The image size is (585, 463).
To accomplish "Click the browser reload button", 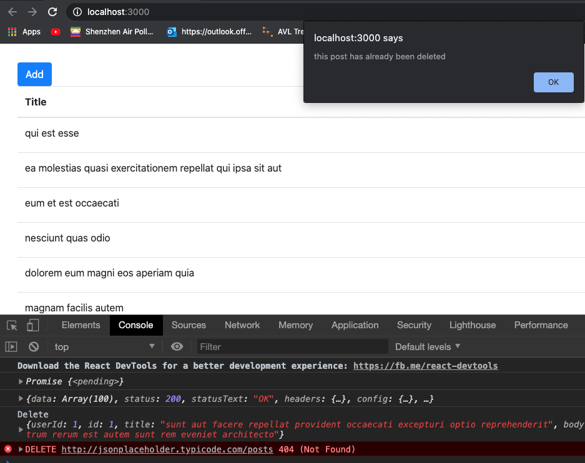I will pos(52,12).
